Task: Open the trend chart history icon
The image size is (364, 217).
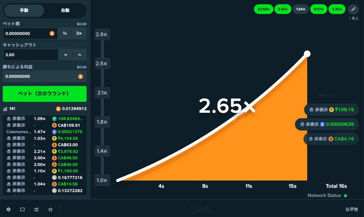Action: pyautogui.click(x=353, y=9)
